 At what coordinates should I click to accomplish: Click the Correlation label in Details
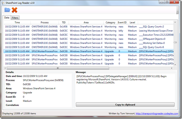(x=13, y=105)
